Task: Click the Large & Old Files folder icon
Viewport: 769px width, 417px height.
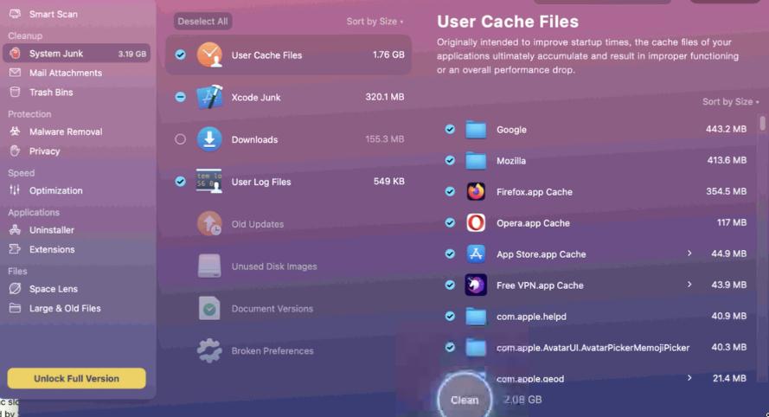Action: coord(16,308)
